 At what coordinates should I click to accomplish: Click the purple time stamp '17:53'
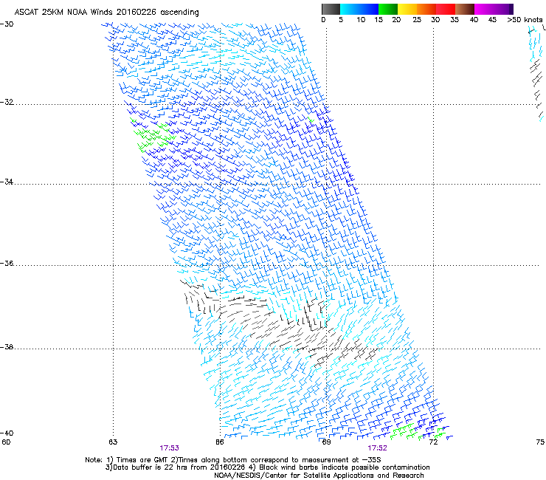169,448
